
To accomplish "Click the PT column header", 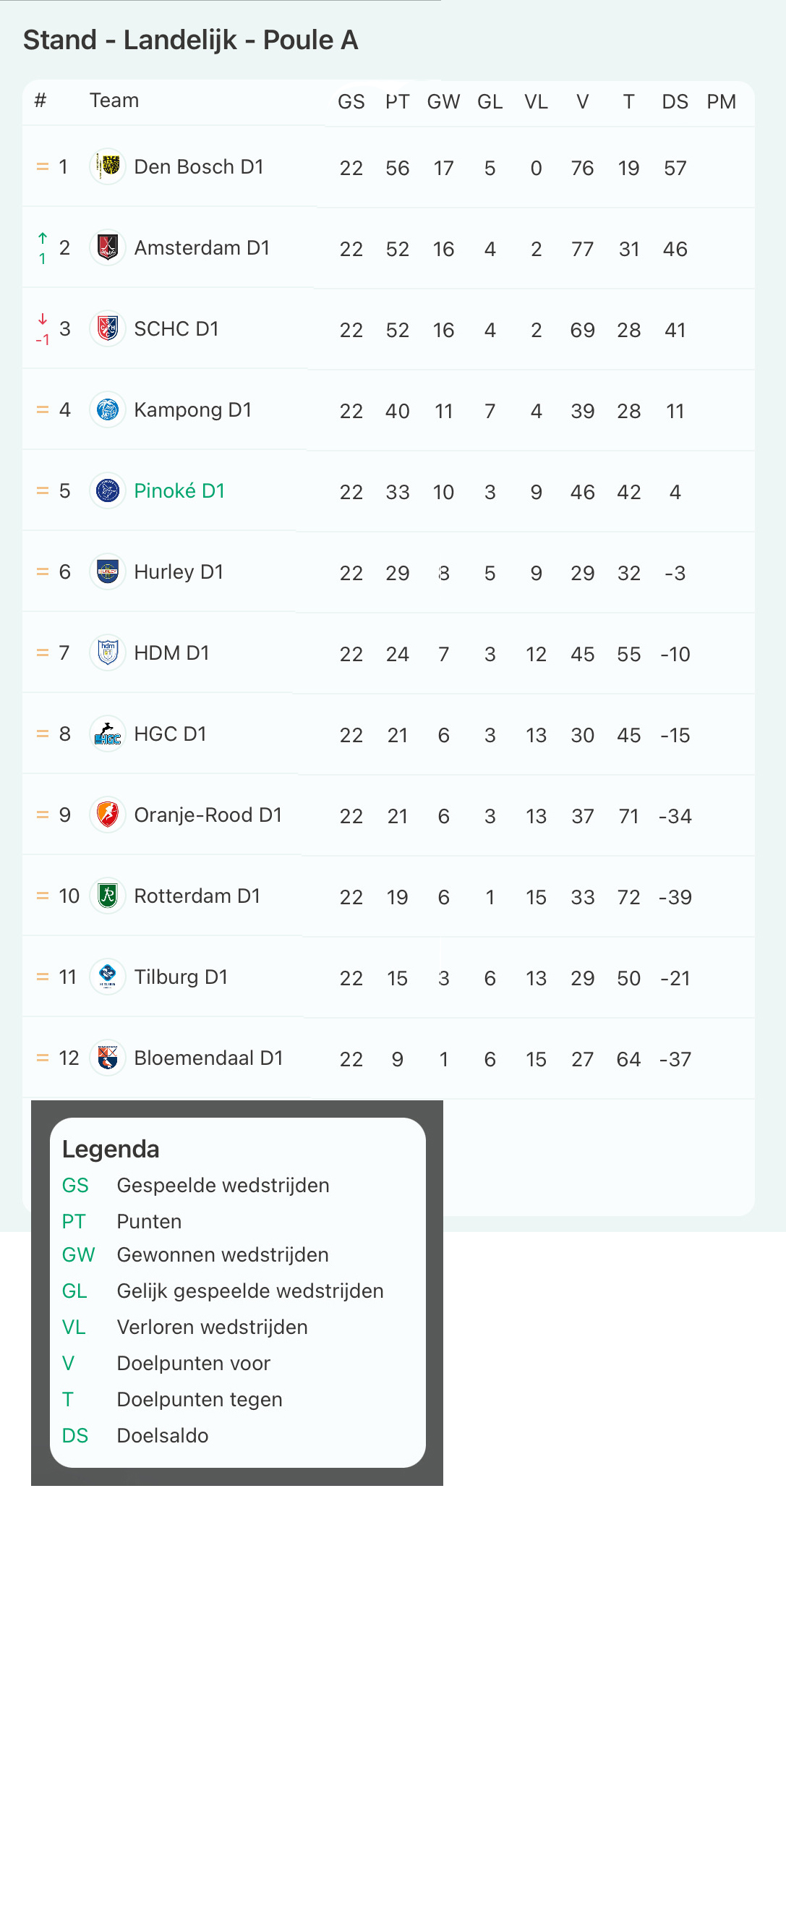I will point(398,101).
